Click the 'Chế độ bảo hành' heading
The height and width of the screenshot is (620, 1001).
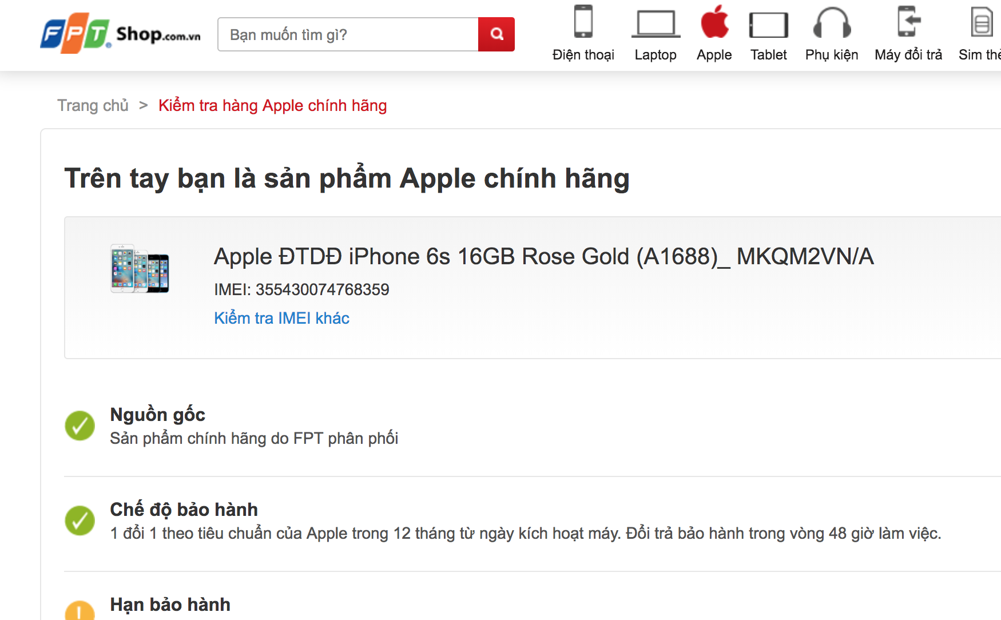184,509
